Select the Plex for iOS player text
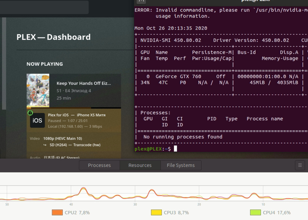This screenshot has height=220, width=308. (77, 115)
